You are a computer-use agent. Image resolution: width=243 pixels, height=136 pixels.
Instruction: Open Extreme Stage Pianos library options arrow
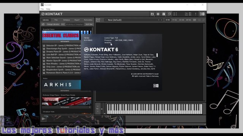90,107
